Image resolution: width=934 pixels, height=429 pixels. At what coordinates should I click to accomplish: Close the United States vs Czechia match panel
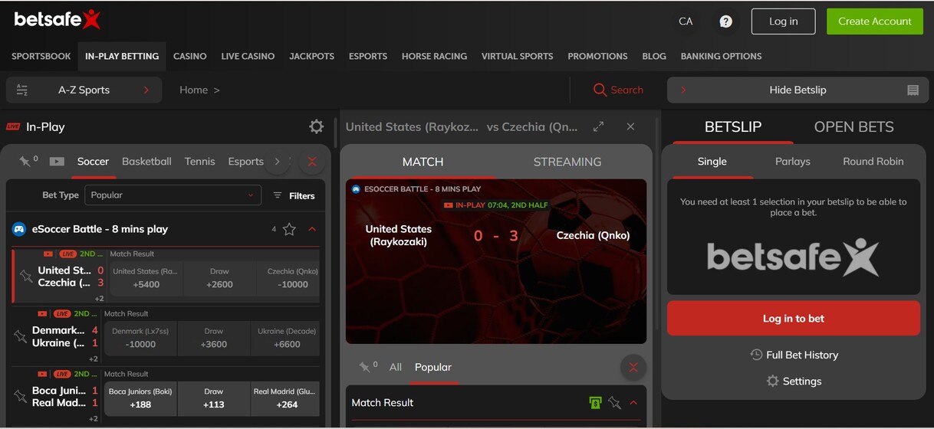coord(630,126)
